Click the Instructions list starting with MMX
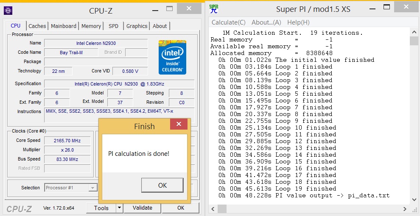Screen dimensions: 420x216 pos(119,115)
